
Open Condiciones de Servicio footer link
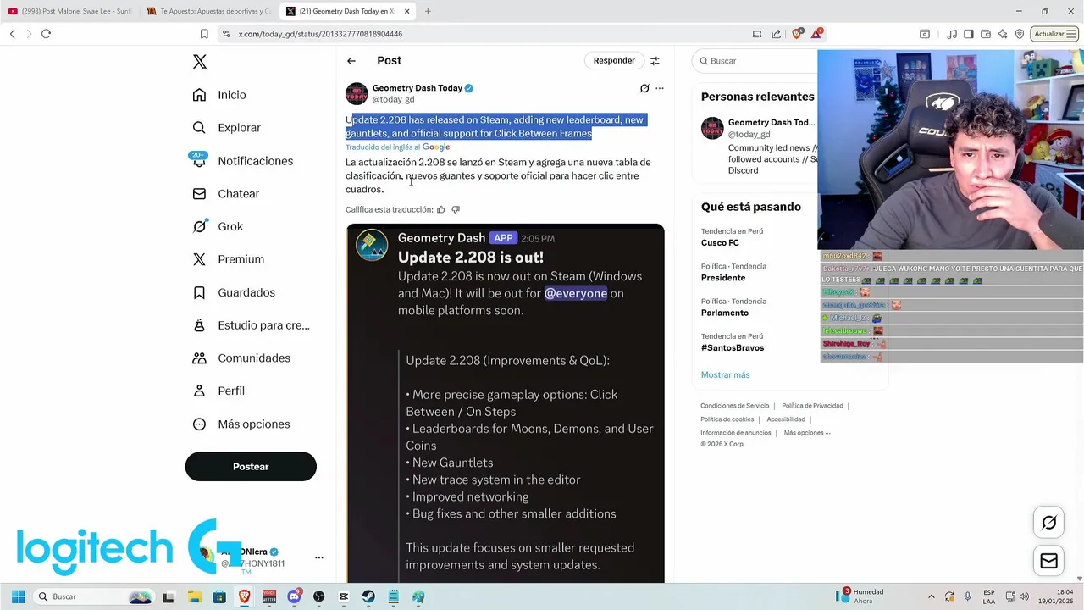pos(735,406)
